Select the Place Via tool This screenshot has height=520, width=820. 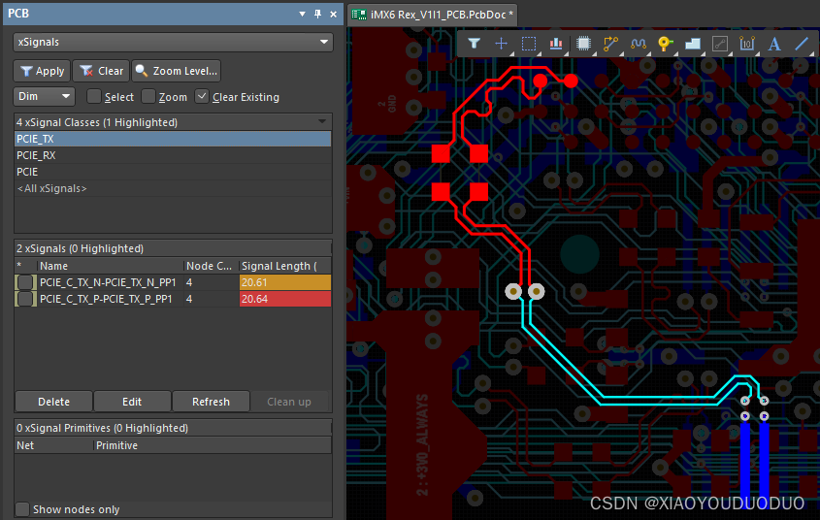tap(665, 44)
